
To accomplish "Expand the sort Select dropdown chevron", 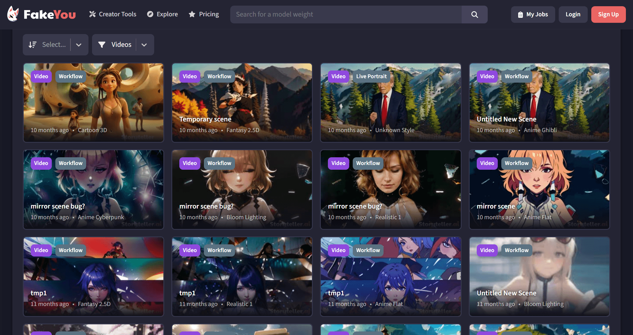I will (79, 45).
